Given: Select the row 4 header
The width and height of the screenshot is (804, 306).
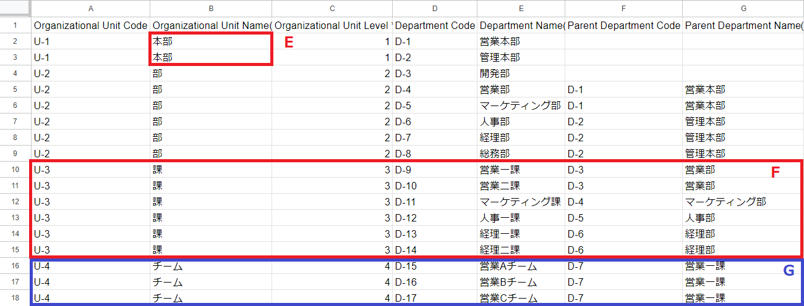Looking at the screenshot, I should pos(15,73).
